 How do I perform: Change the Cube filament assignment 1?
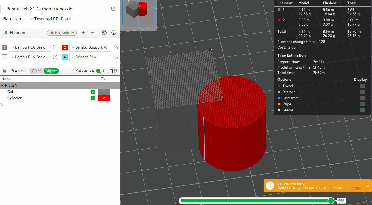(104, 92)
